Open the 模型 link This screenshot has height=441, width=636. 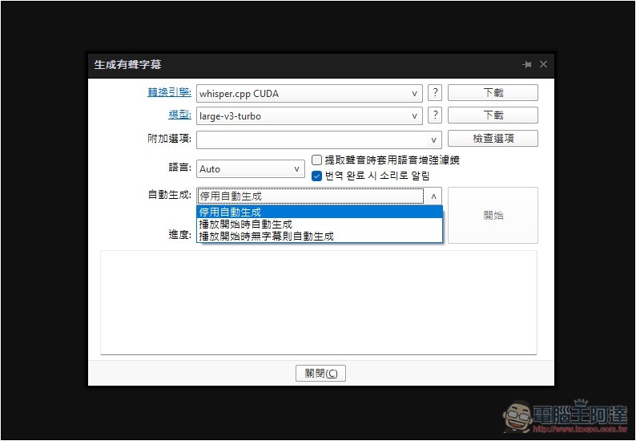(x=179, y=115)
